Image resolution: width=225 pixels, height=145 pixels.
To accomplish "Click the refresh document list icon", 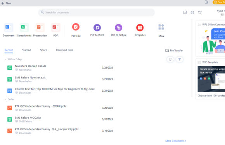I will 170,59.
